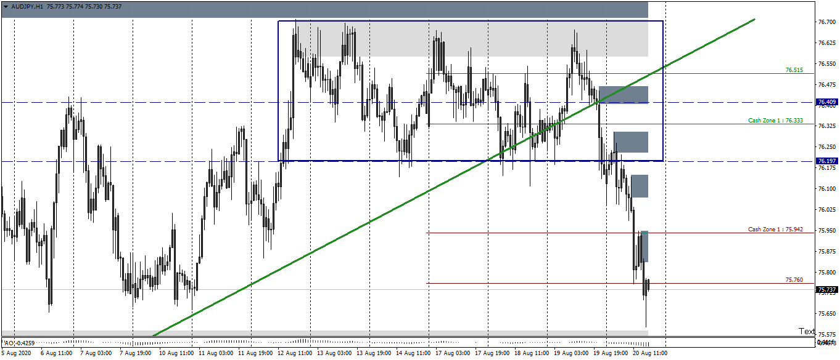Click the 11 Aug 03:00 time label

pyautogui.click(x=216, y=354)
